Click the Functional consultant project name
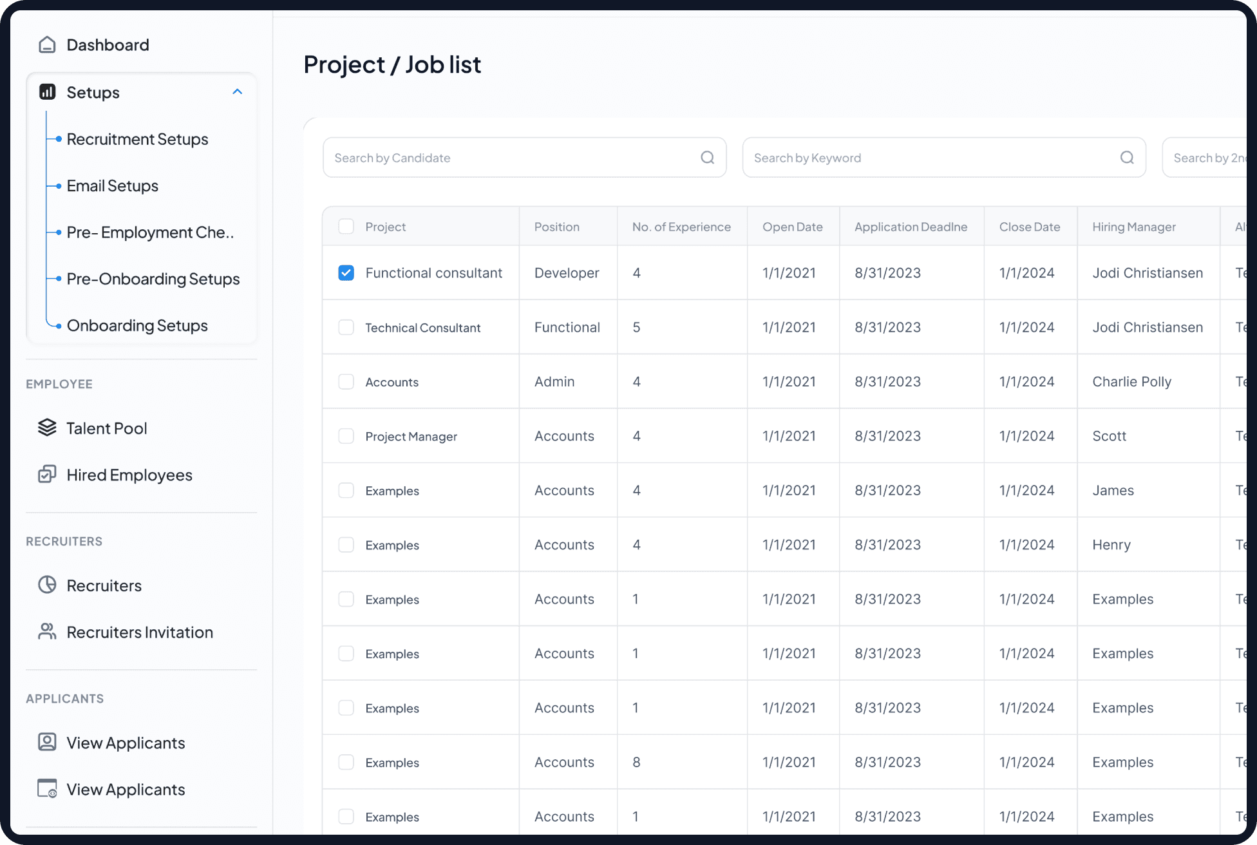 tap(433, 272)
